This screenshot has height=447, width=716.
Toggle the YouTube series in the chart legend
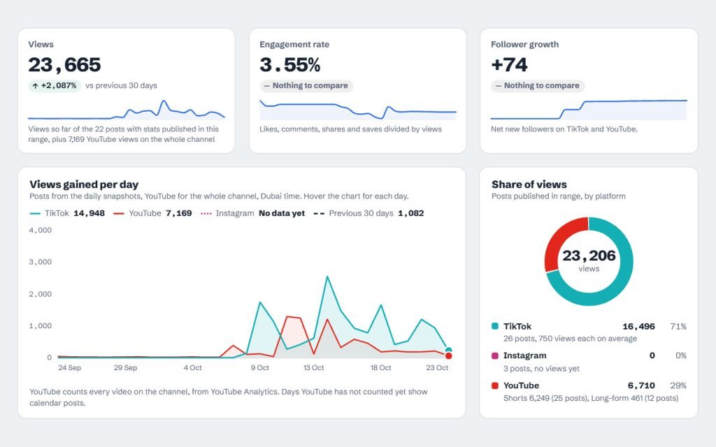(152, 213)
